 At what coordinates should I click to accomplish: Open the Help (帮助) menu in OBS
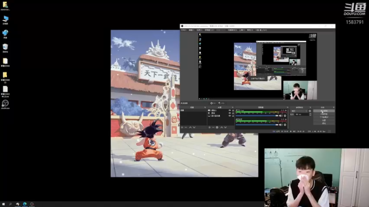[x=250, y=30]
